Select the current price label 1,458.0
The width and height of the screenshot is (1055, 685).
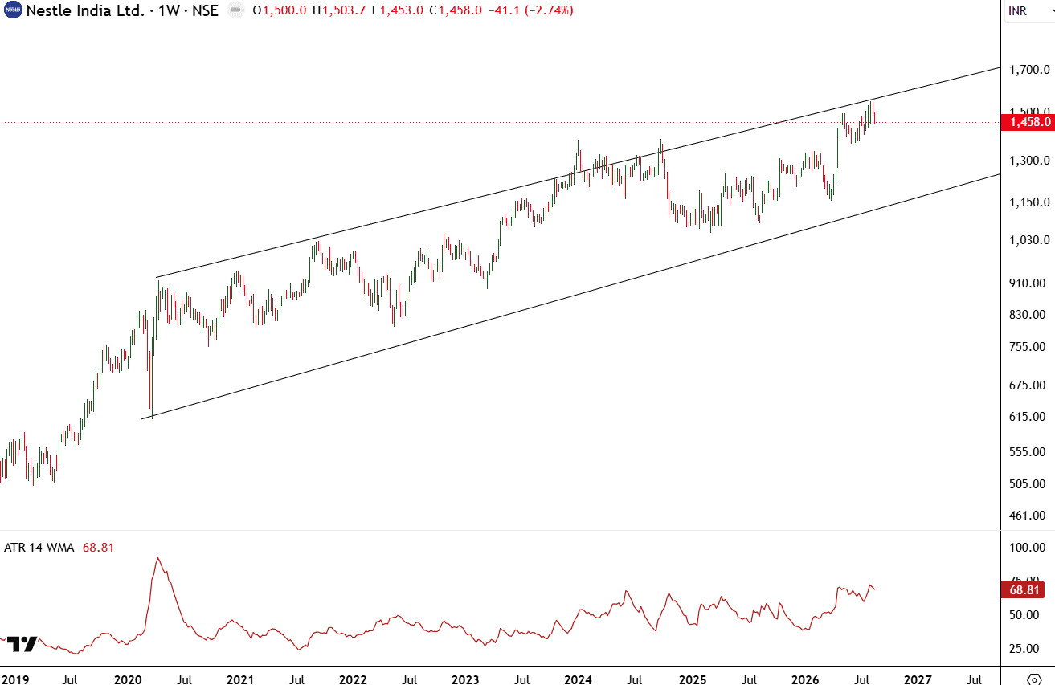(1027, 122)
